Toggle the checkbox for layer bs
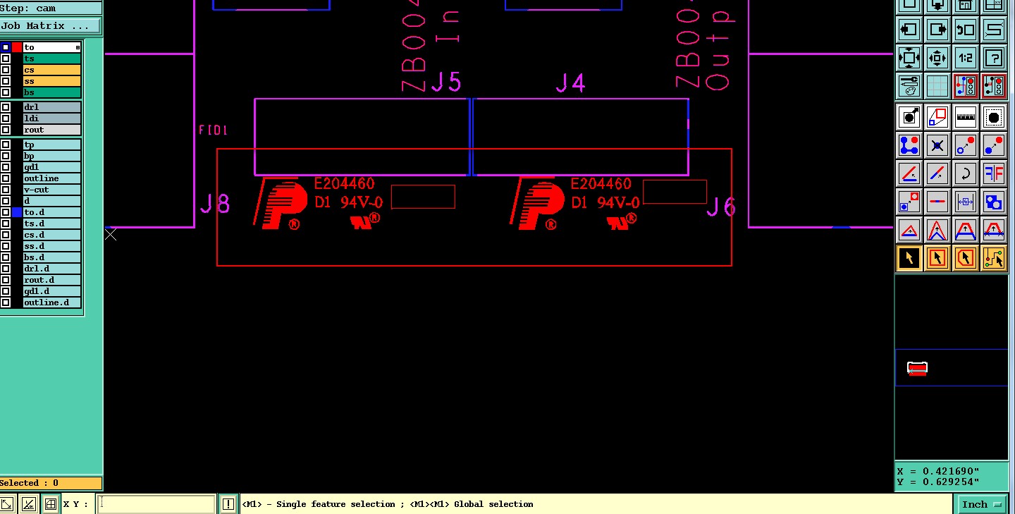 coord(6,92)
